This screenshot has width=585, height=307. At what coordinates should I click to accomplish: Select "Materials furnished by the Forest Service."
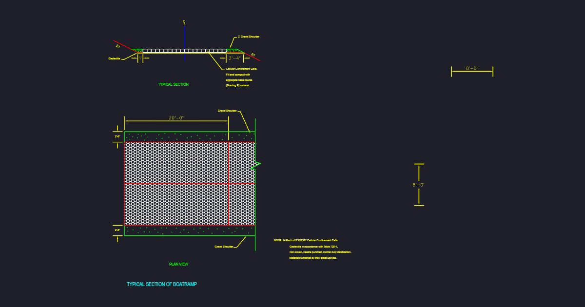coord(313,258)
